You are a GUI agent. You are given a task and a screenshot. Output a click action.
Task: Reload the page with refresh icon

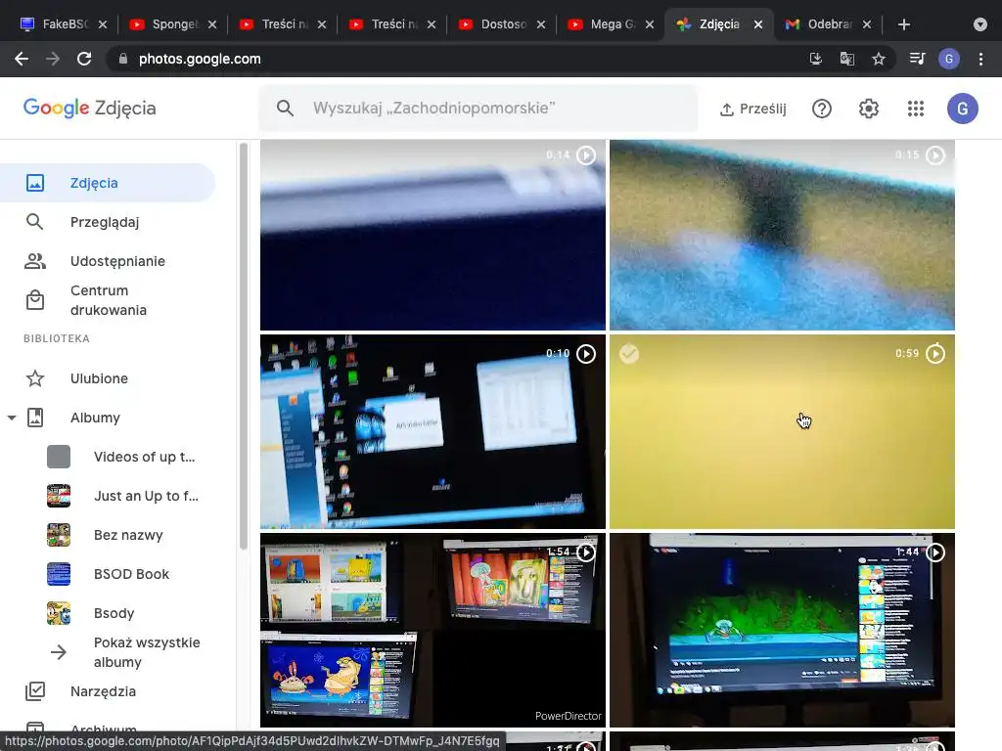pos(84,59)
